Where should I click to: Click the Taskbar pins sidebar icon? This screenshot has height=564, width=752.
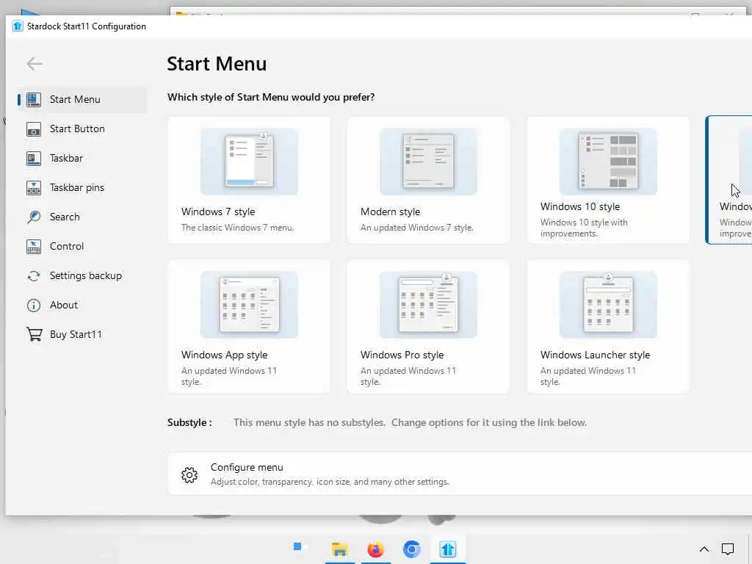(x=34, y=187)
